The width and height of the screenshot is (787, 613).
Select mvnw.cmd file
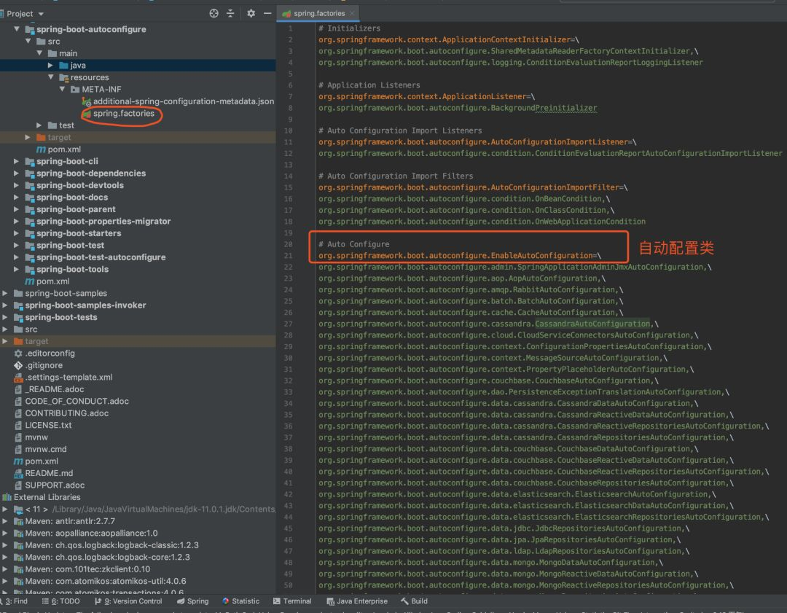[x=46, y=449]
